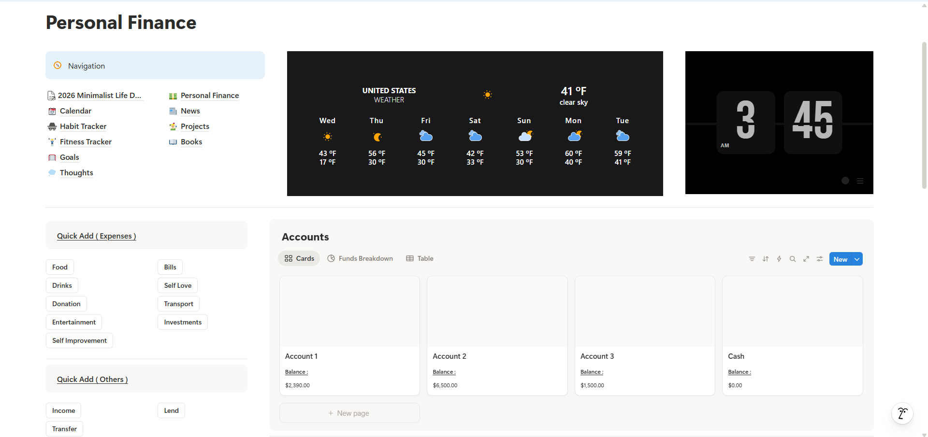Create an account with the New button
The height and width of the screenshot is (437, 928).
point(840,259)
